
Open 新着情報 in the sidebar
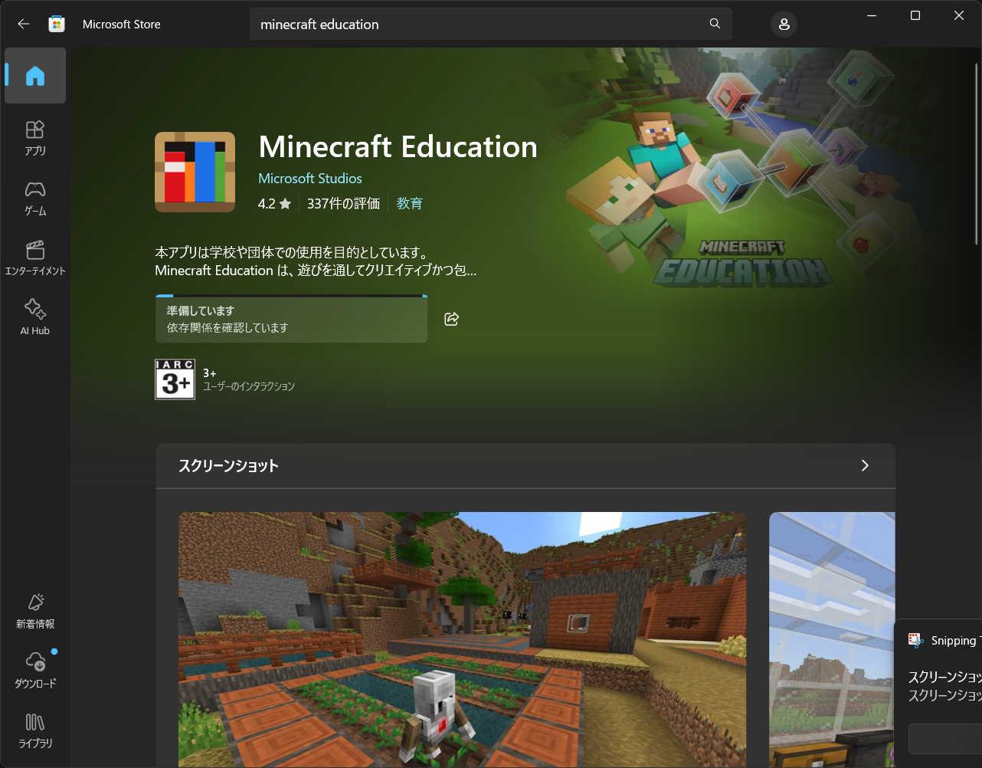(x=35, y=611)
